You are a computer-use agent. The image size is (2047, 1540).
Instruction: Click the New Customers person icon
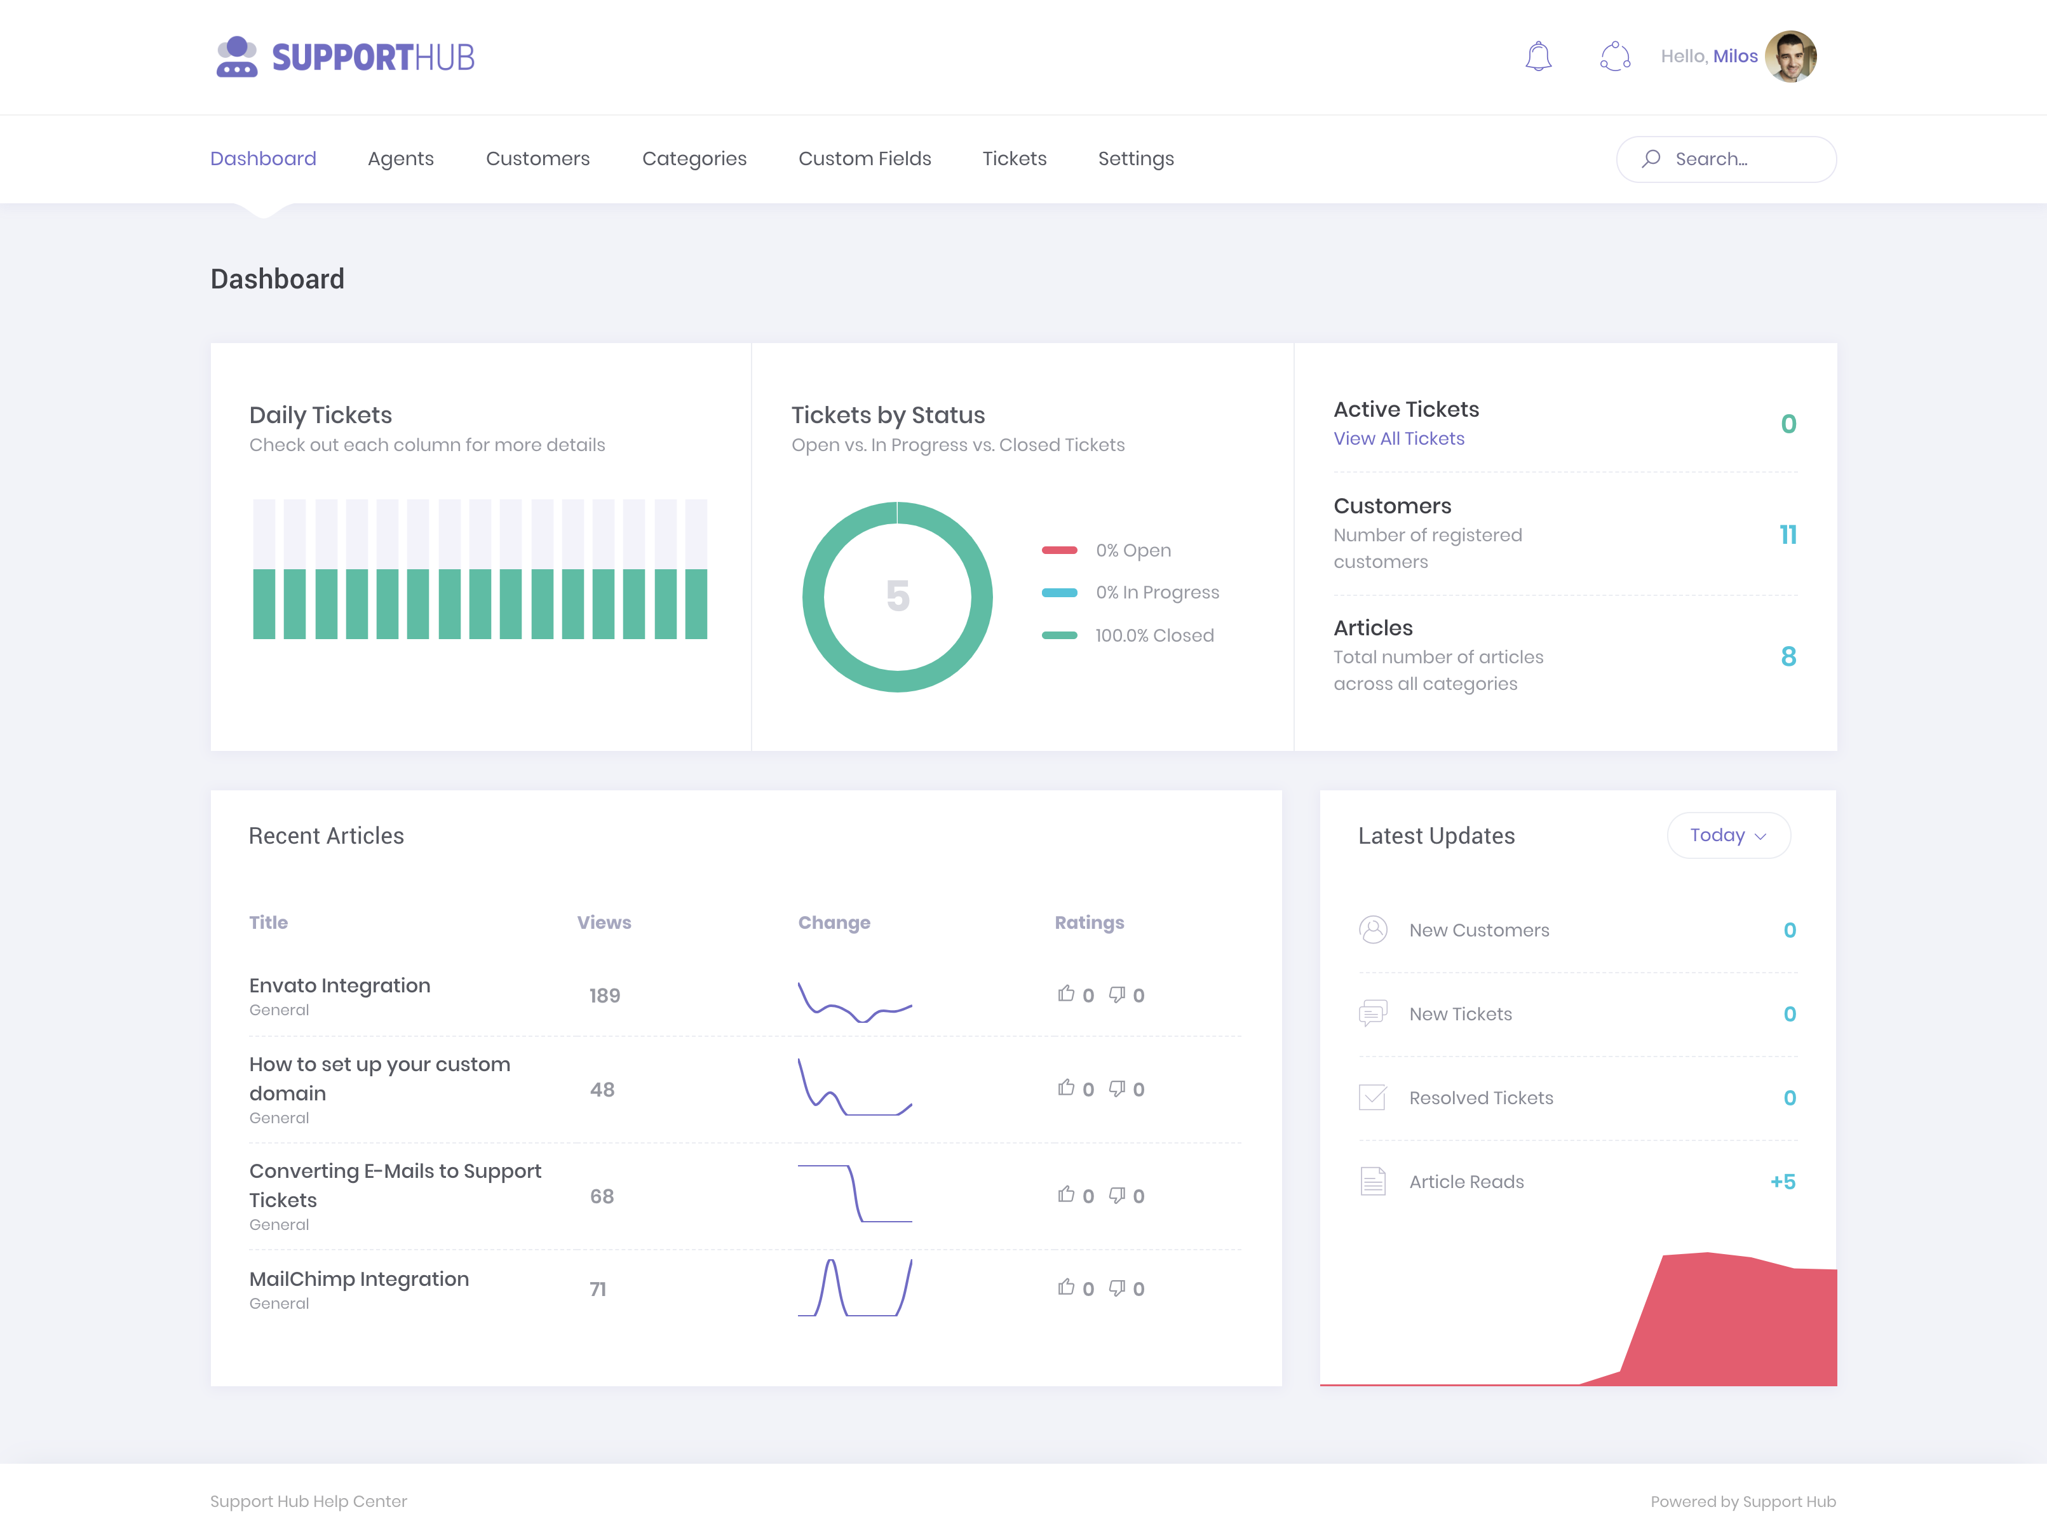coord(1372,929)
